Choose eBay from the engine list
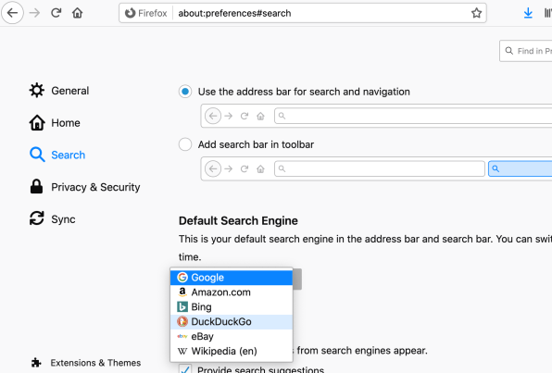Image resolution: width=552 pixels, height=373 pixels. [x=232, y=336]
